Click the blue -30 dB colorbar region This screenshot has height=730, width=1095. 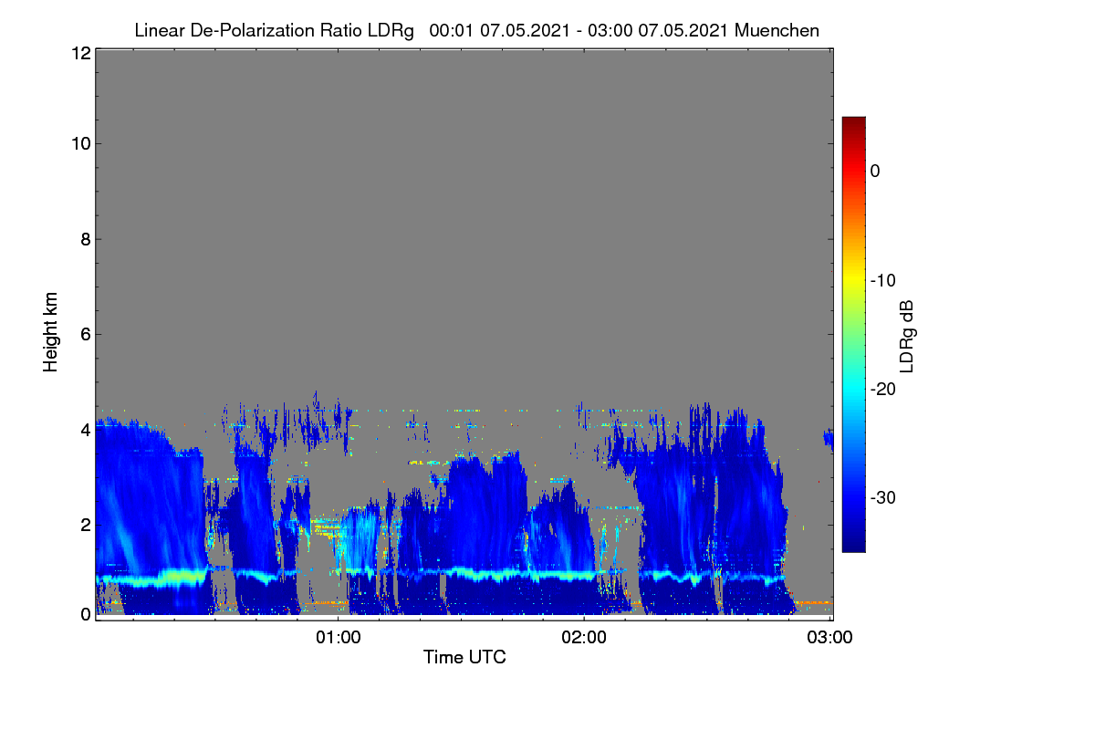pos(853,497)
